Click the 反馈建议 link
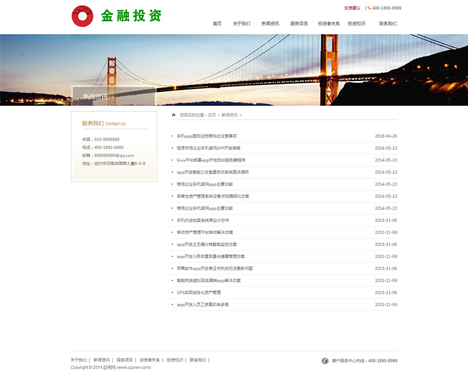 [x=352, y=8]
